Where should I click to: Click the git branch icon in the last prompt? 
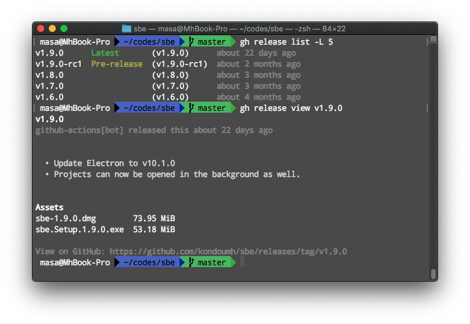191,262
